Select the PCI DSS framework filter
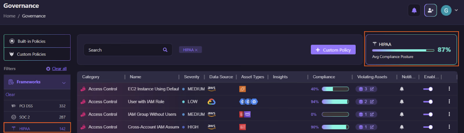The width and height of the screenshot is (464, 133). [x=37, y=106]
